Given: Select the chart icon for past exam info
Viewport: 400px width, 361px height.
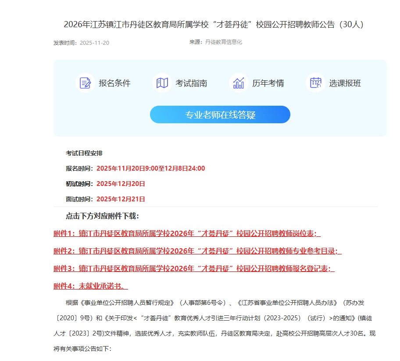Looking at the screenshot, I should [x=238, y=82].
